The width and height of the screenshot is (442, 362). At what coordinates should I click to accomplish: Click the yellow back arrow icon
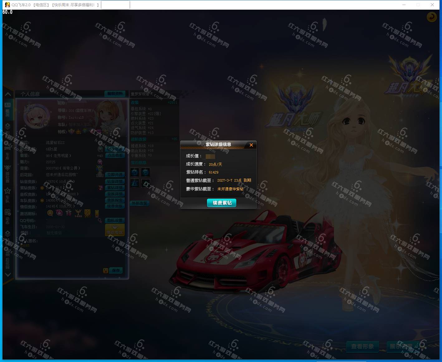coord(432,17)
